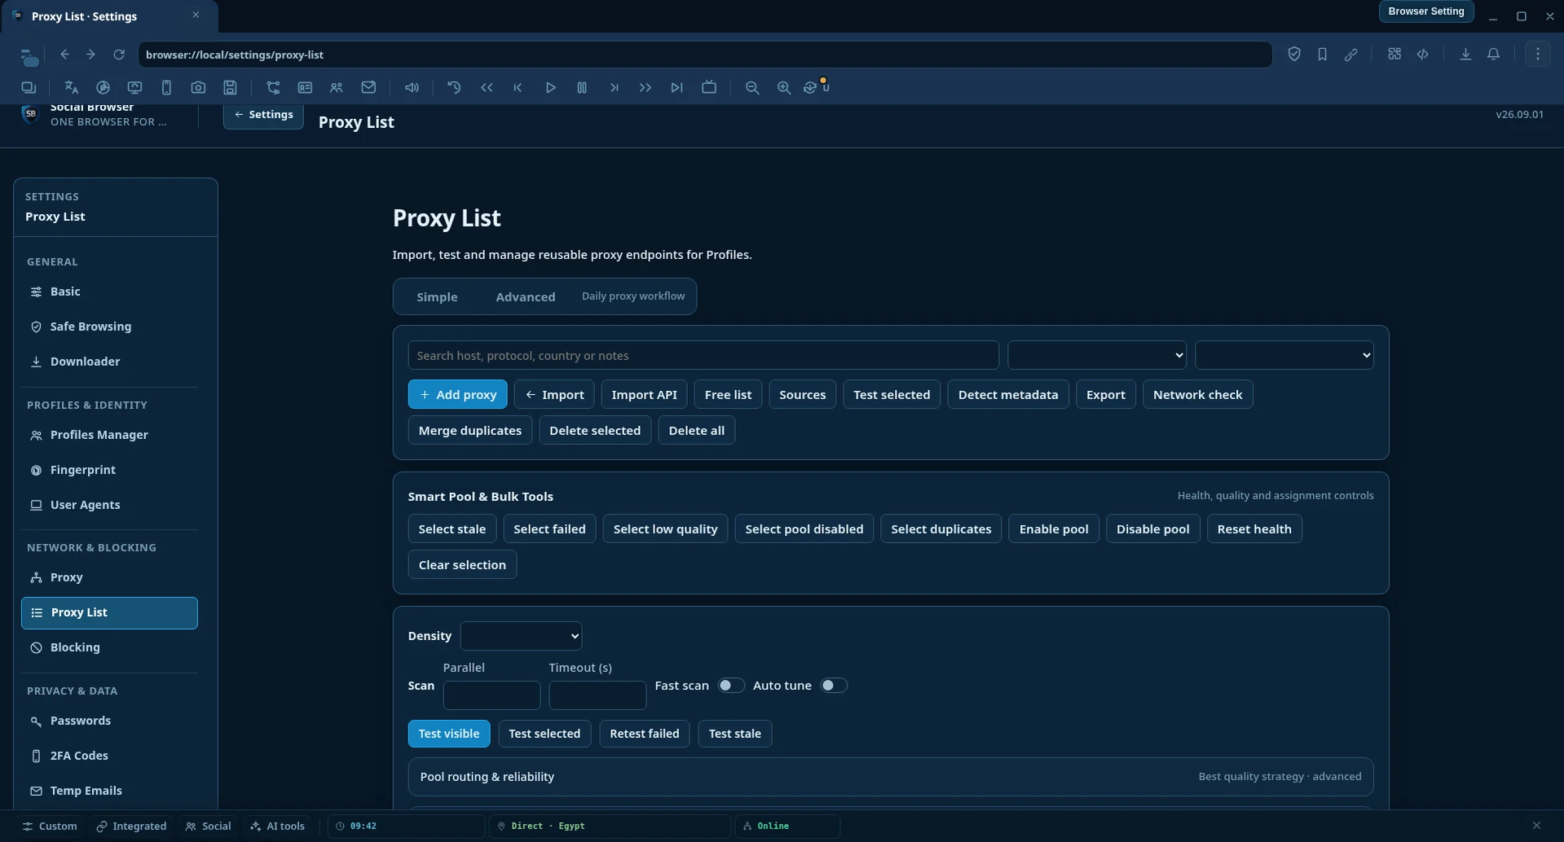Click the Merge duplicates button
This screenshot has height=842, width=1564.
[469, 430]
